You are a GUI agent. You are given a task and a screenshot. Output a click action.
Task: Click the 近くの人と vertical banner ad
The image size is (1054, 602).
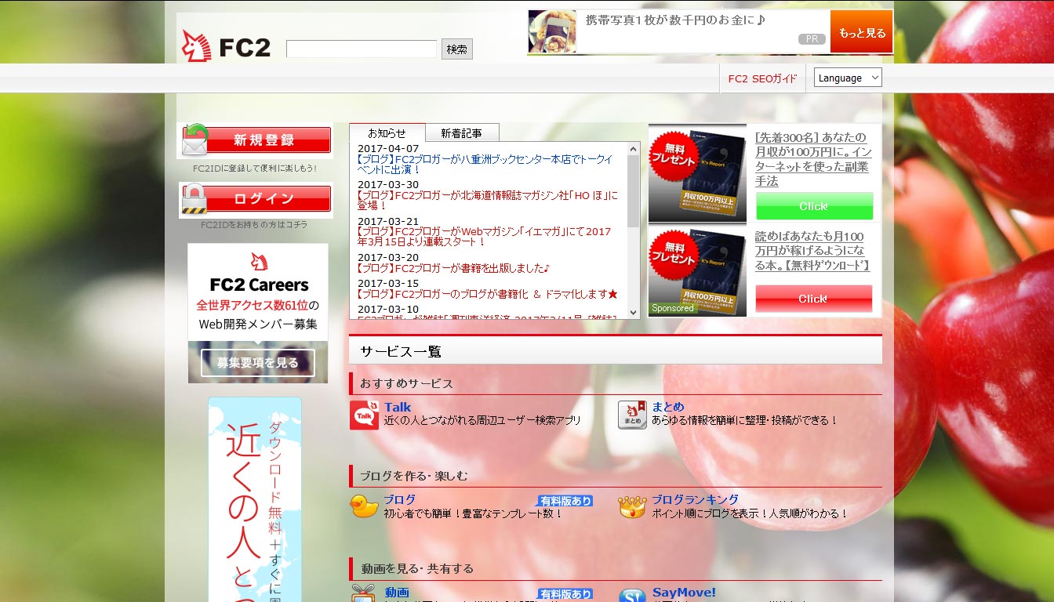tap(255, 499)
